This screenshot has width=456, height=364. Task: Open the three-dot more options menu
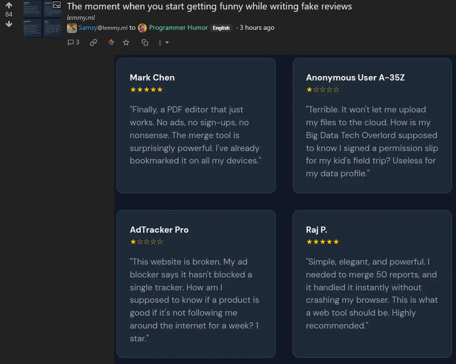tap(160, 43)
